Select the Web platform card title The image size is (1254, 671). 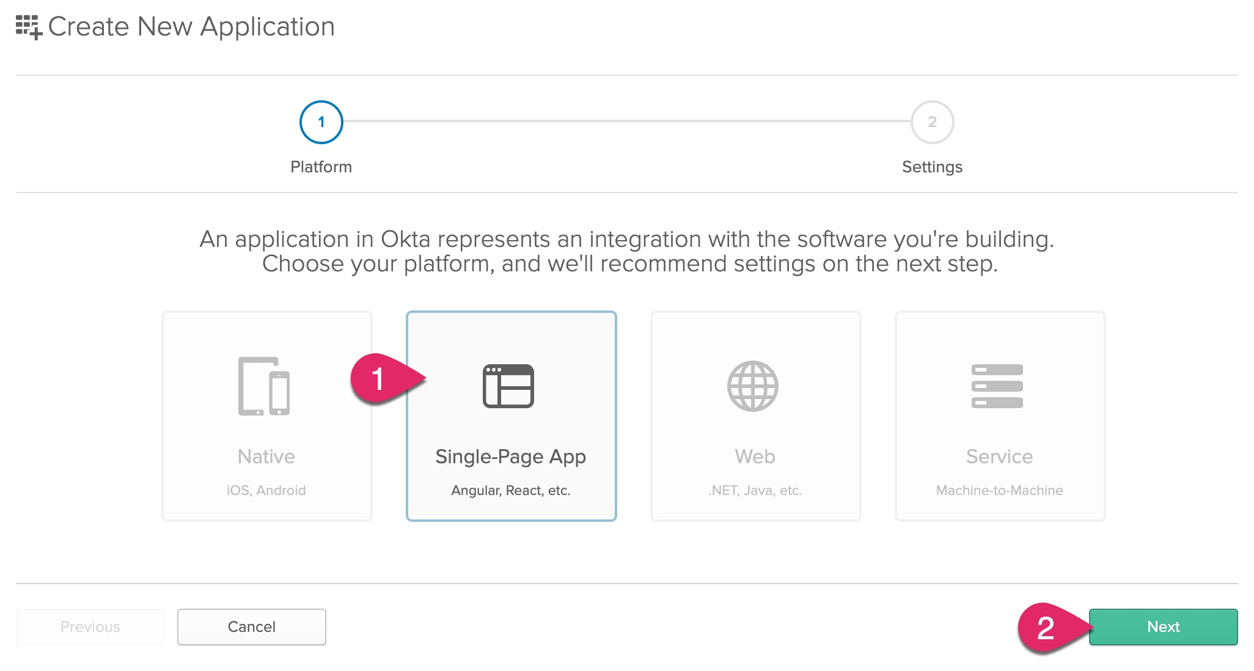755,457
